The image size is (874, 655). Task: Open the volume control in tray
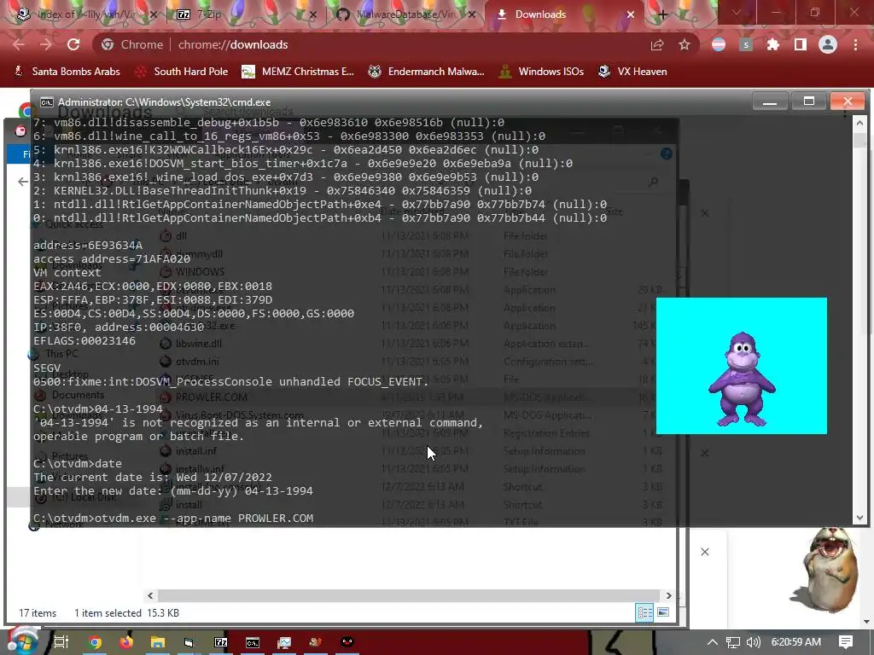coord(754,642)
